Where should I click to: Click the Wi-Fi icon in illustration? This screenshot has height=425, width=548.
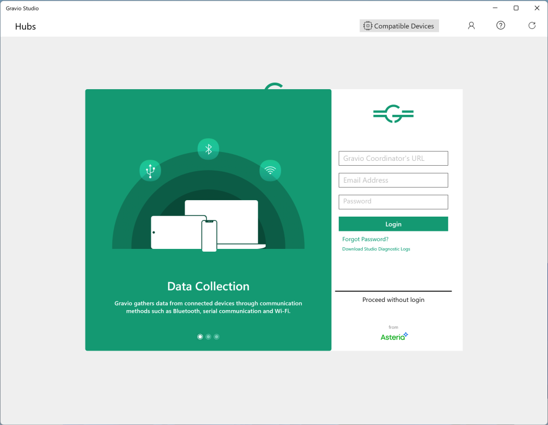click(x=270, y=171)
